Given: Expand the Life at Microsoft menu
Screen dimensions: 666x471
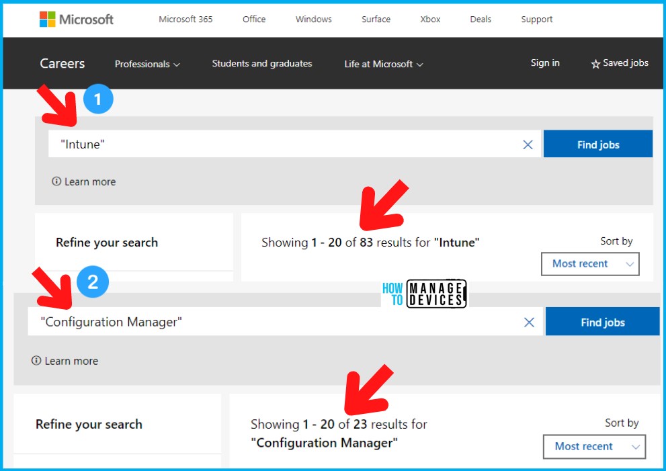Looking at the screenshot, I should click(384, 64).
